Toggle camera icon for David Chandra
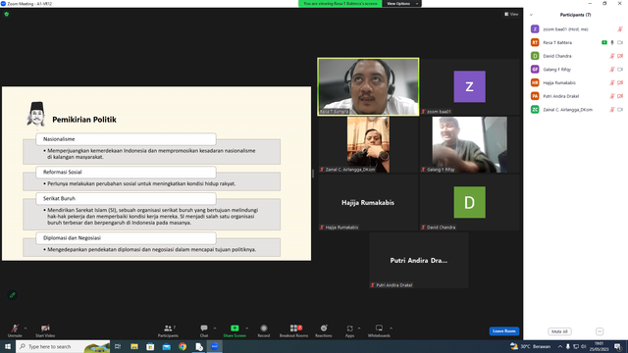This screenshot has height=353, width=628. [x=620, y=56]
